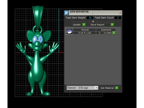144x108 pixels.
Task: Run Update with its green arrow
Action: coord(84,25)
